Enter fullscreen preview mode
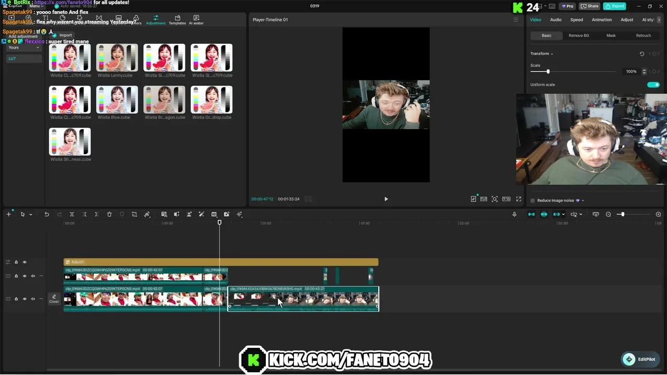This screenshot has height=375, width=667. 518,199
